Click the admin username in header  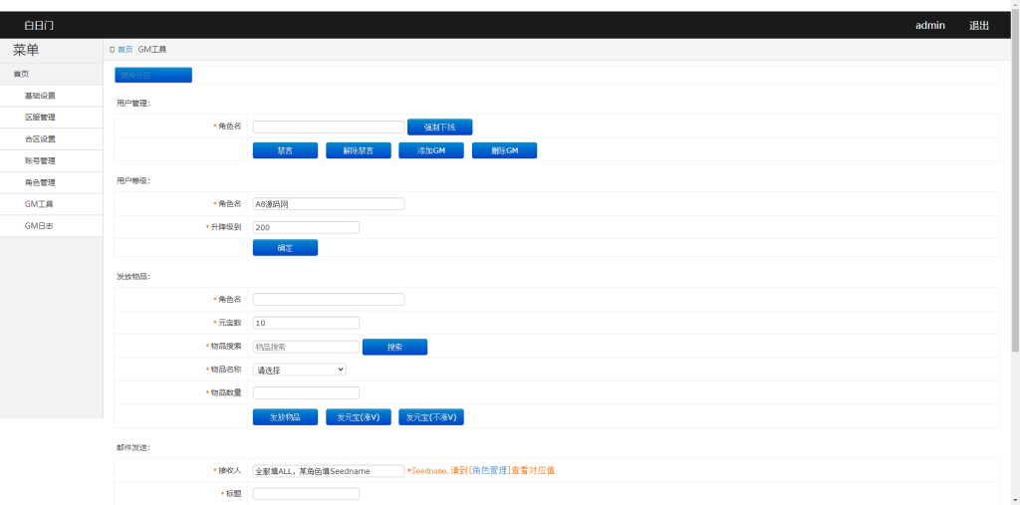coord(930,25)
